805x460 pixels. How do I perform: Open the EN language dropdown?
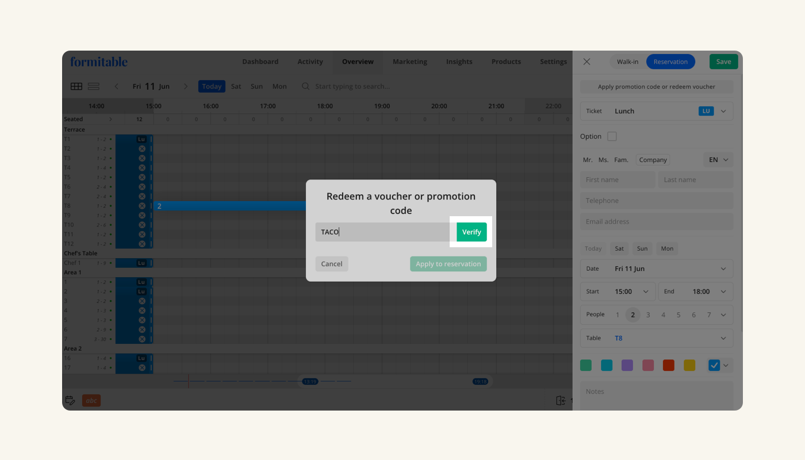(718, 160)
